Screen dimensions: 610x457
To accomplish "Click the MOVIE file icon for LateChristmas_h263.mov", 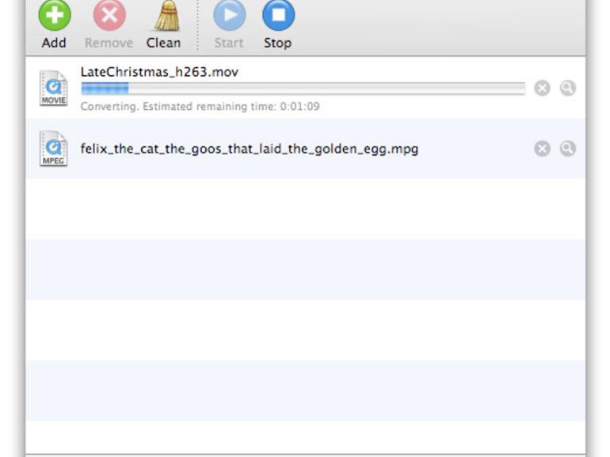I will click(x=54, y=88).
